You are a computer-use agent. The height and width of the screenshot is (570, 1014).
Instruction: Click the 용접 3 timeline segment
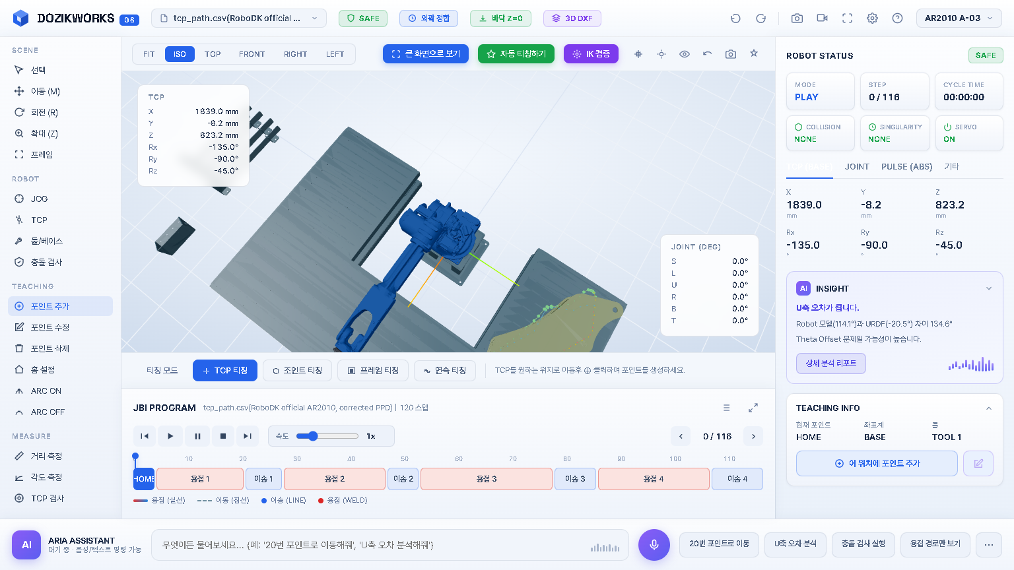(487, 479)
